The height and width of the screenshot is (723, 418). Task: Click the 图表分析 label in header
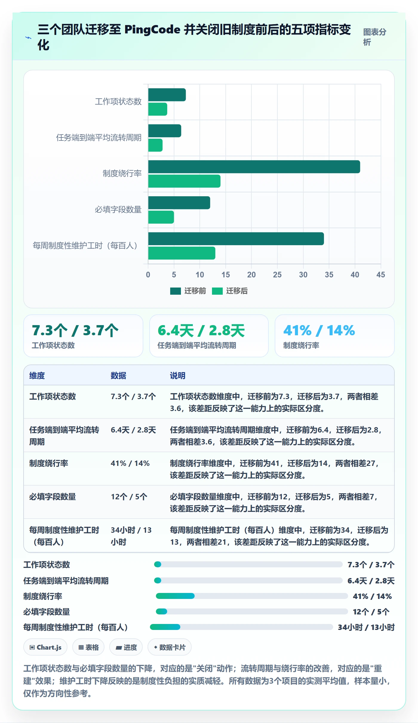tap(374, 37)
